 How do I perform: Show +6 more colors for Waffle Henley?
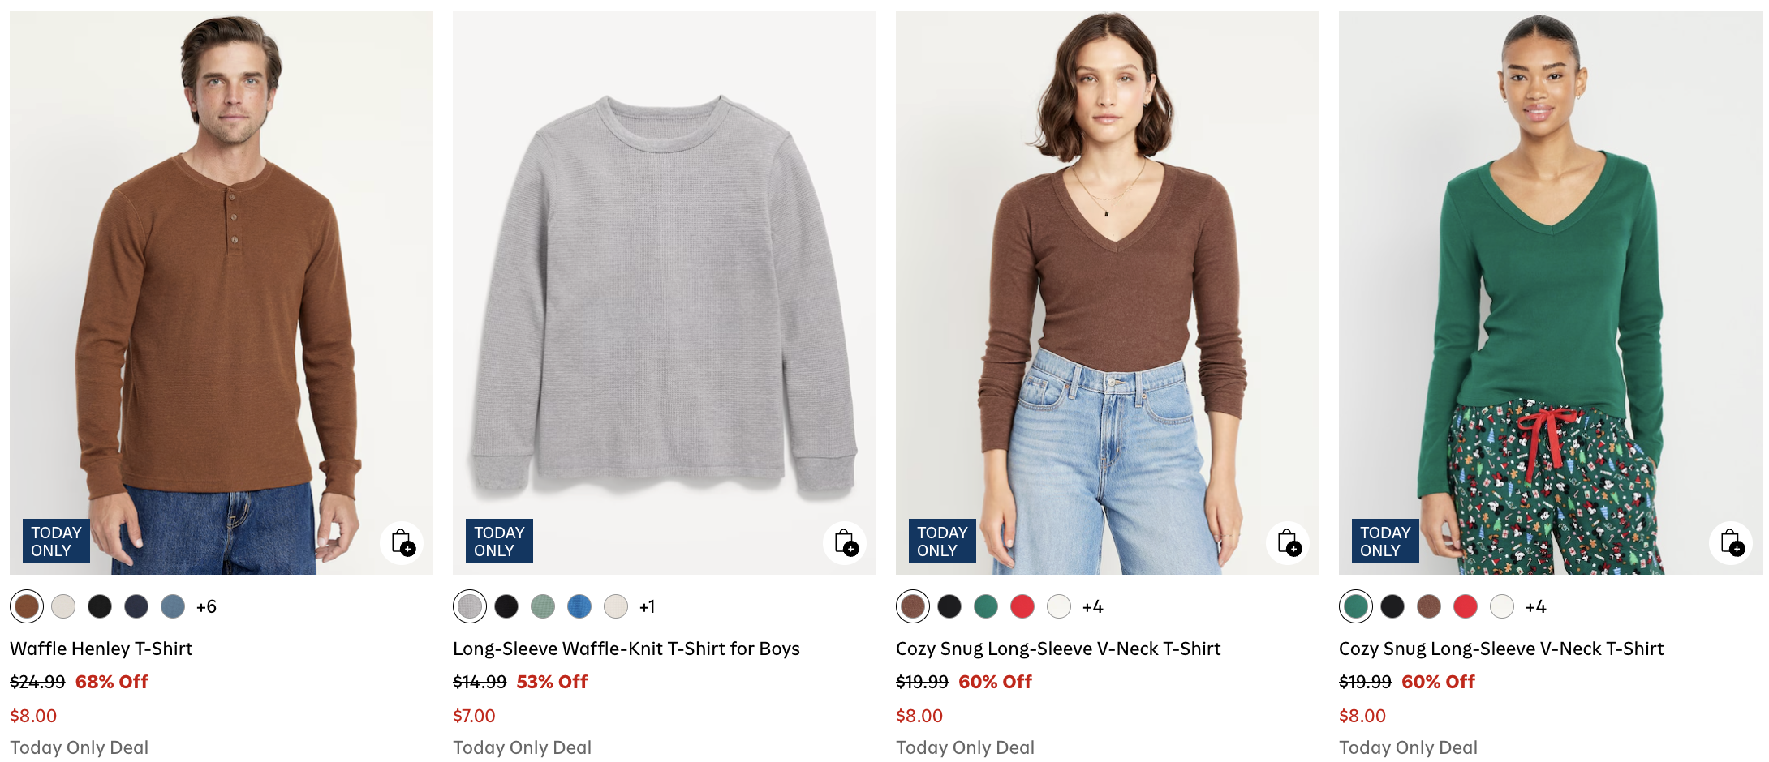pos(206,606)
